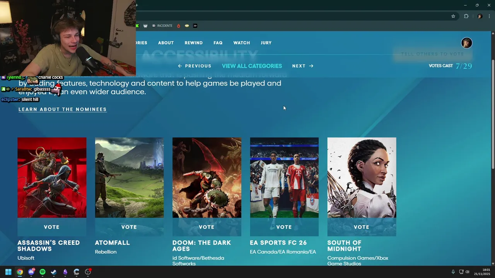
Task: Click the Ubisoft developer label
Action: click(26, 258)
